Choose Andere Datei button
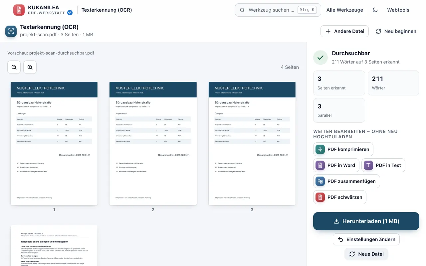The width and height of the screenshot is (426, 266). pos(344,31)
